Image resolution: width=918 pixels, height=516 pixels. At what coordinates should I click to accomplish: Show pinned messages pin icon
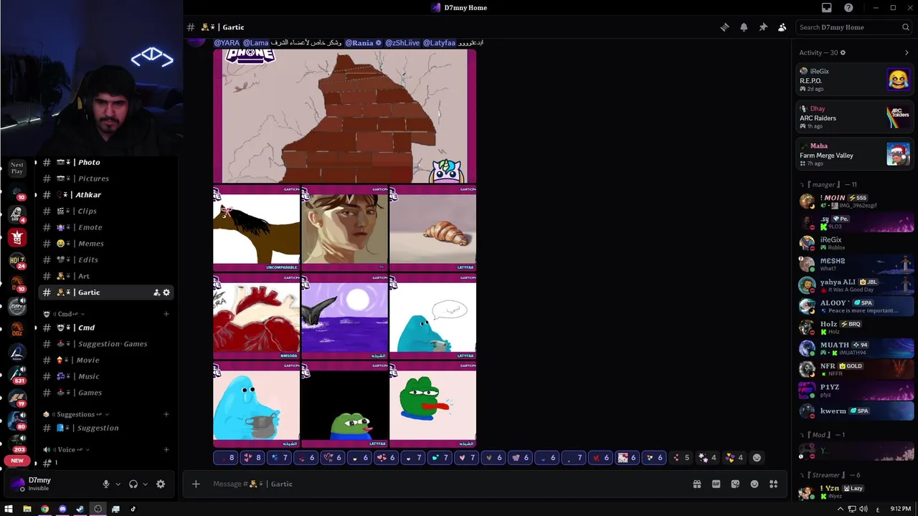(763, 27)
